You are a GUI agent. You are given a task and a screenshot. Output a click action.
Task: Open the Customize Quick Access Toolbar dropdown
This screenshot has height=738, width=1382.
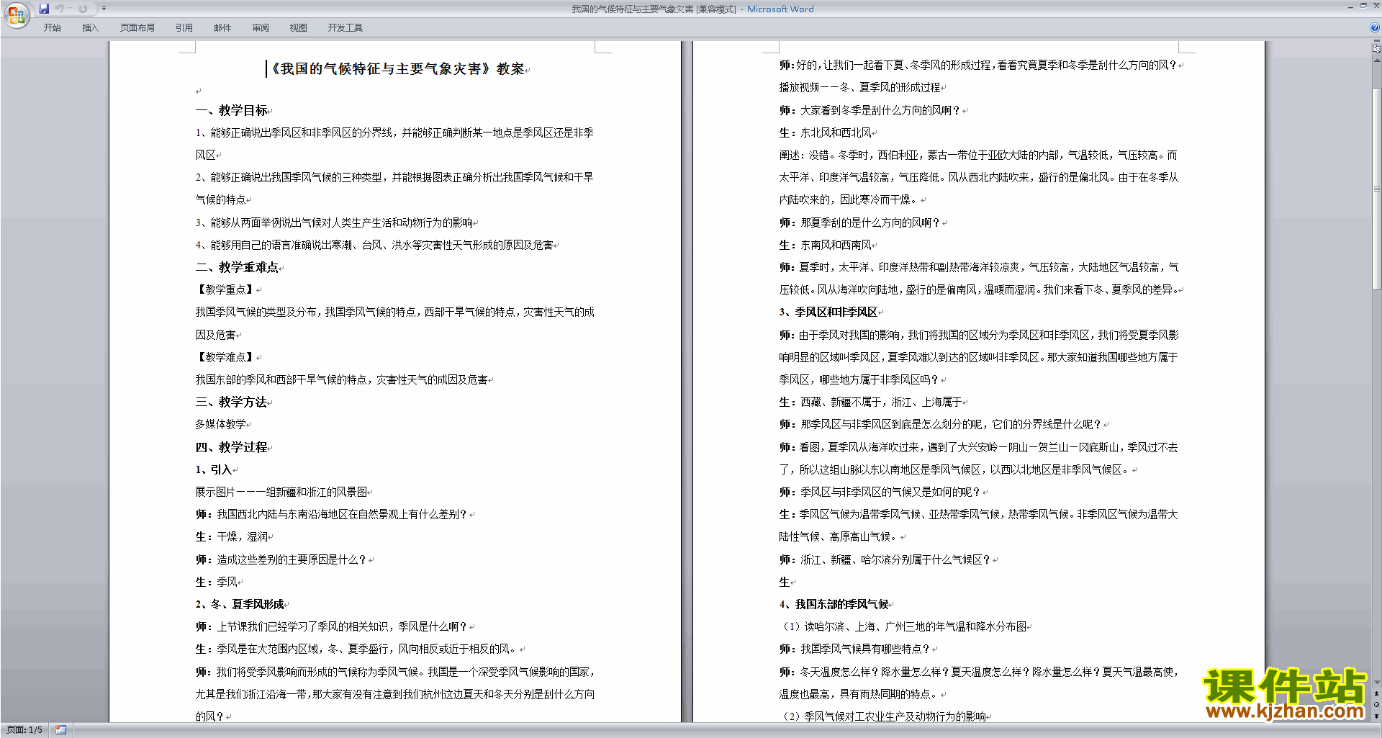104,9
